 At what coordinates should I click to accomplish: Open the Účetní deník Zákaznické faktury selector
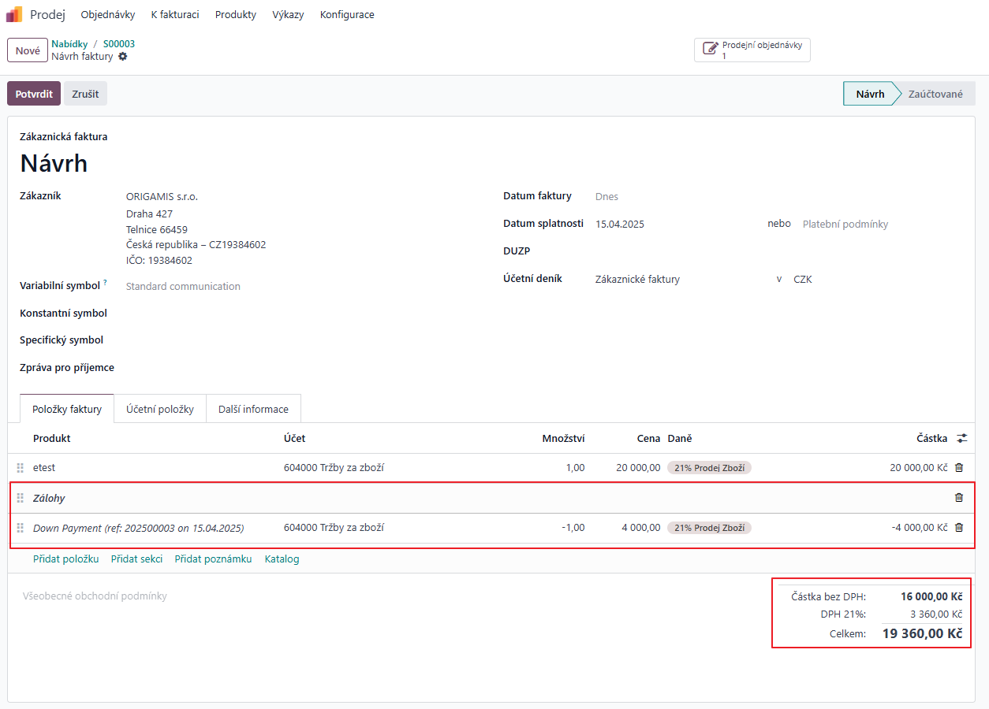[678, 279]
